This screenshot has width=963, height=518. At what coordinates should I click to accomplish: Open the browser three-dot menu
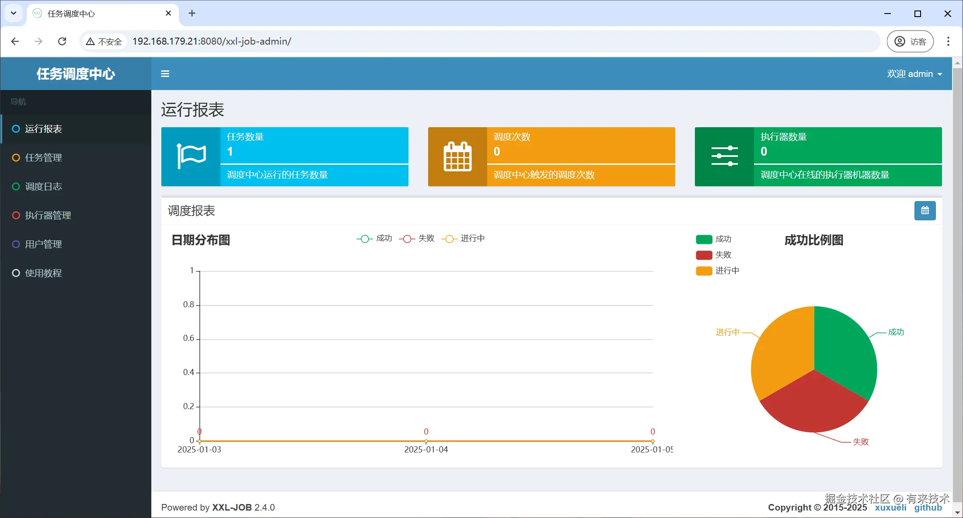(948, 42)
